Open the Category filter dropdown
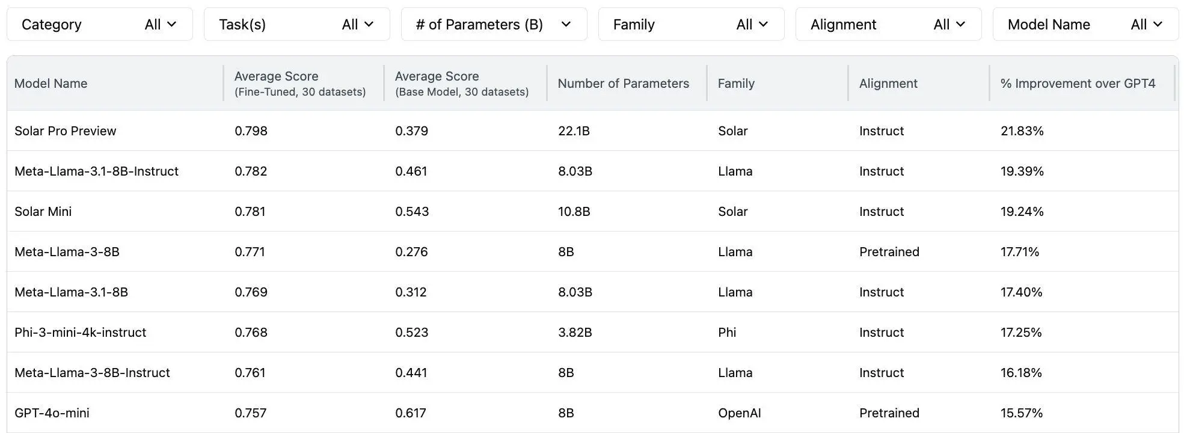 coord(100,24)
